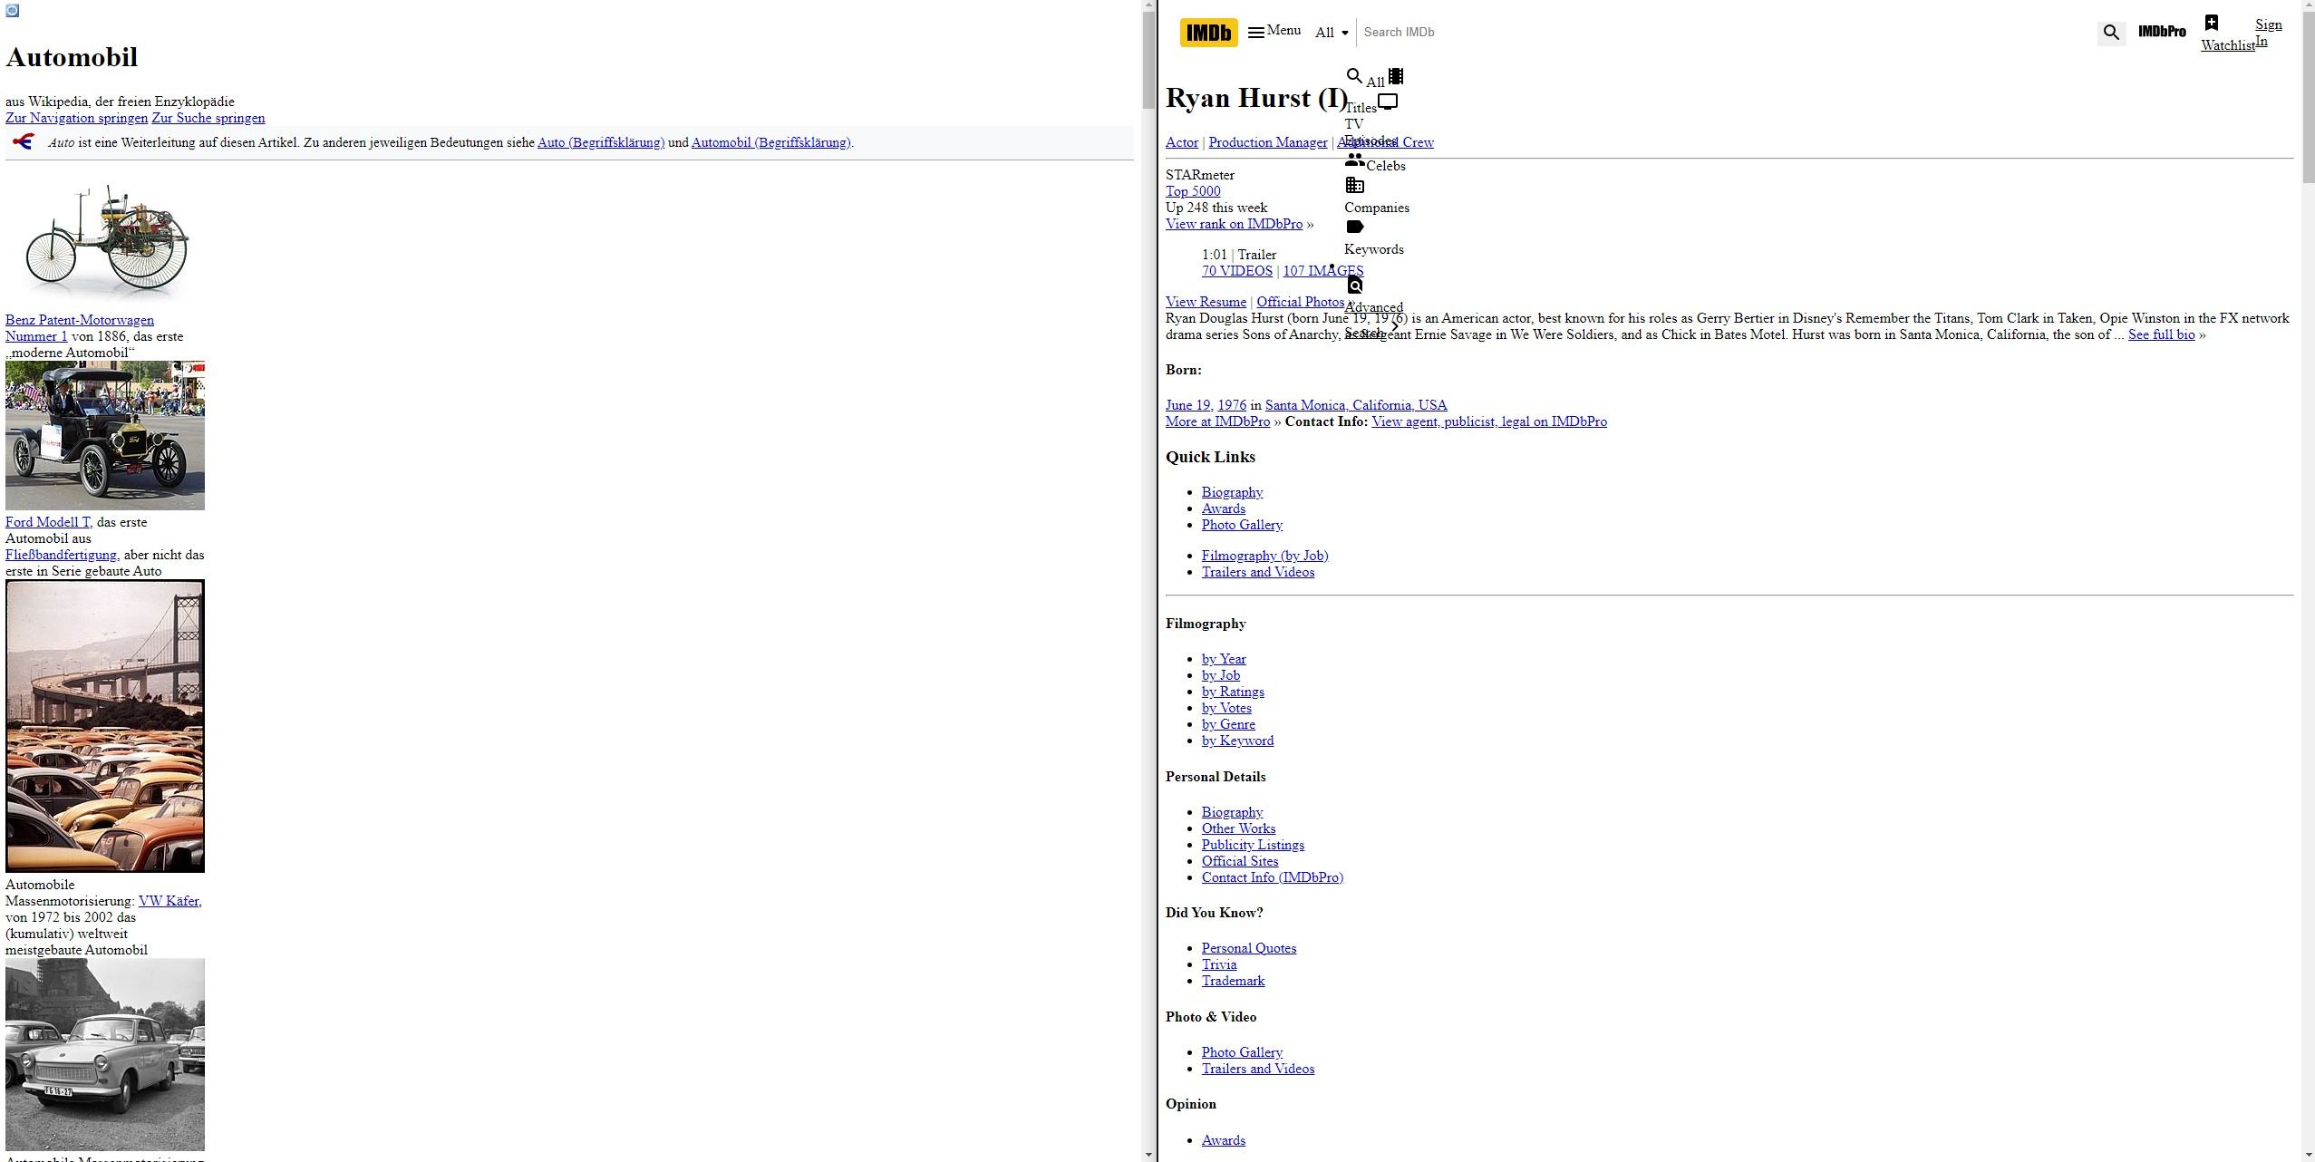Screen dimensions: 2315x1162
Task: Select the Companies building icon
Action: (1354, 185)
